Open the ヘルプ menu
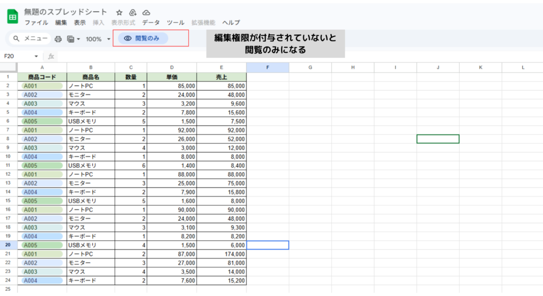 [231, 23]
